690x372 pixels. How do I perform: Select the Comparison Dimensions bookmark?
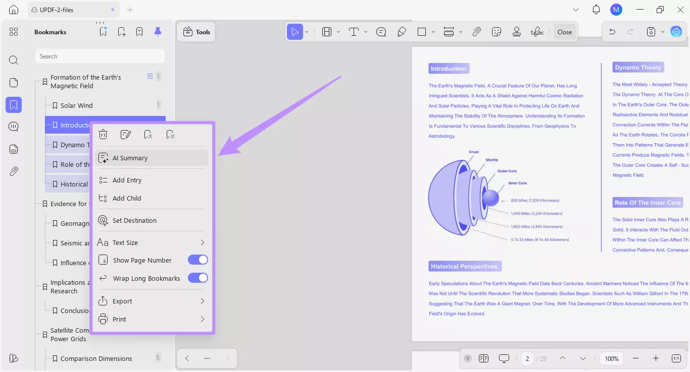(x=105, y=358)
